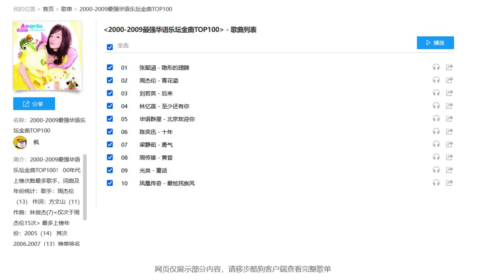Click the 分享 share button
Image resolution: width=493 pixels, height=280 pixels.
point(34,104)
